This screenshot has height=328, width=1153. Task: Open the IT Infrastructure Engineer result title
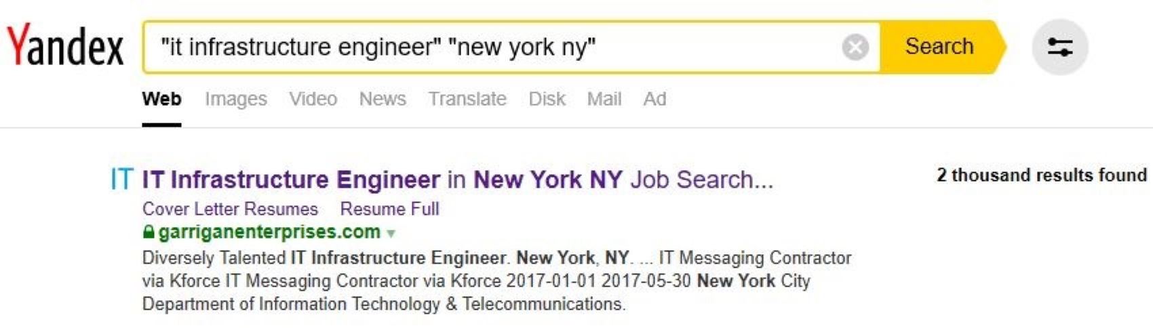pos(457,180)
